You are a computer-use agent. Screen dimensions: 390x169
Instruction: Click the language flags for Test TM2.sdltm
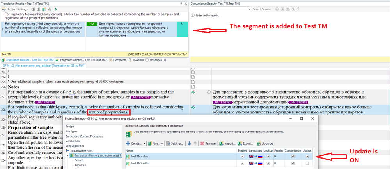click(255, 163)
